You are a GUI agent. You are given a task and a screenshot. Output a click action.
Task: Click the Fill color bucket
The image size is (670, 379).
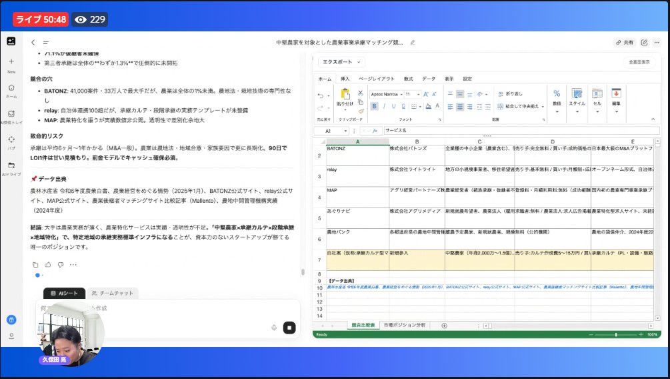tap(428, 106)
